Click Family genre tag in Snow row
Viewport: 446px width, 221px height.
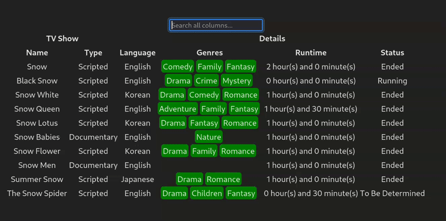[x=210, y=67]
